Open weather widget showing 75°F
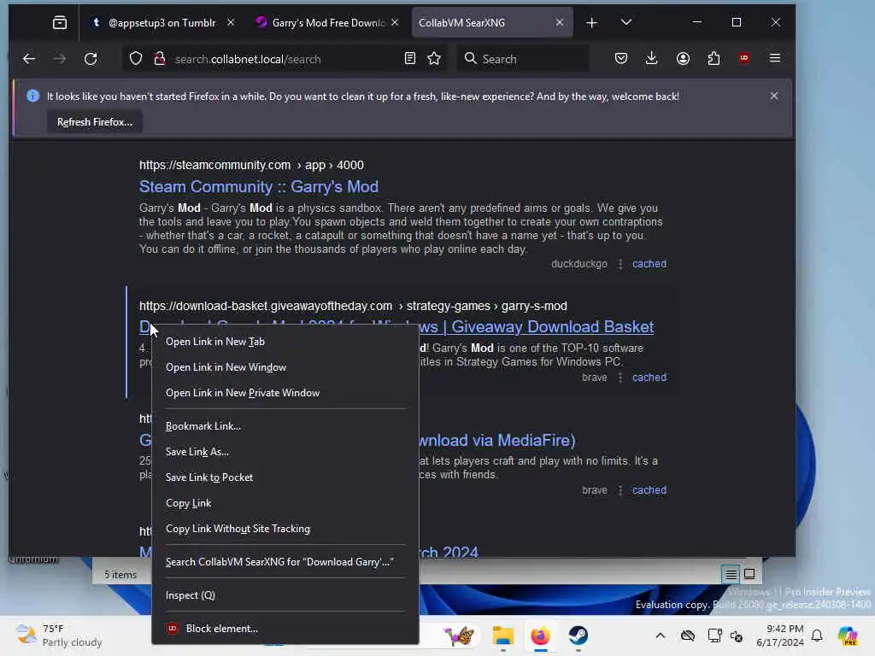This screenshot has height=656, width=875. (x=59, y=635)
